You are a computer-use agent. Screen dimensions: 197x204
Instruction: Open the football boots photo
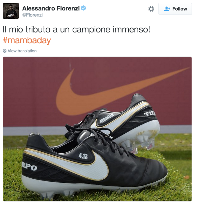[x=97, y=129]
